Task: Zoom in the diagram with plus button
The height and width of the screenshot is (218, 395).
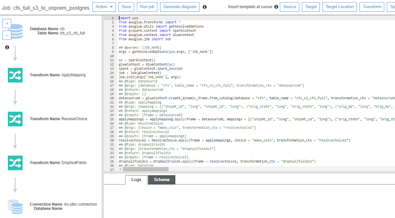Action: pos(7,24)
